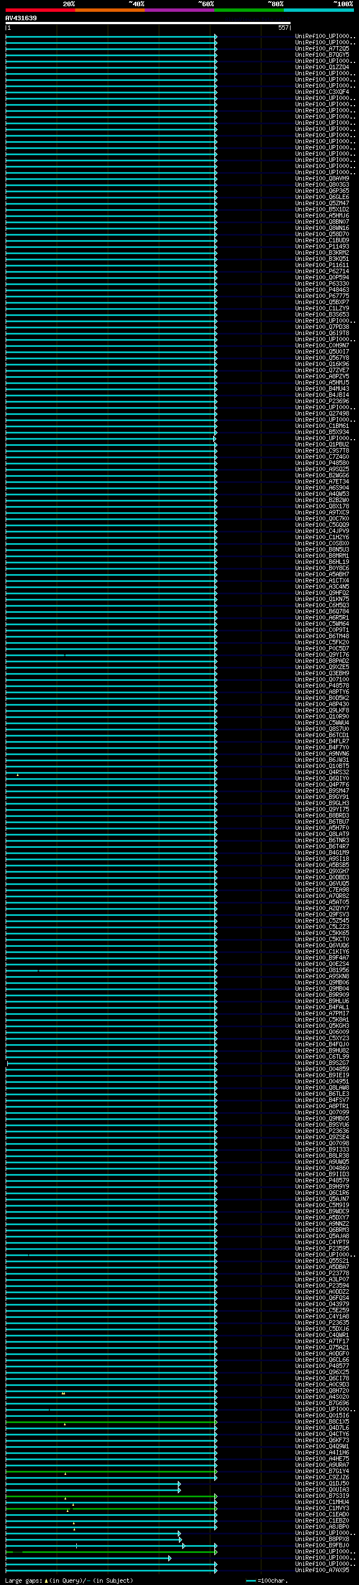Select hit UniRef100_C3XQF4
The width and height of the screenshot is (359, 1585).
(x=322, y=92)
